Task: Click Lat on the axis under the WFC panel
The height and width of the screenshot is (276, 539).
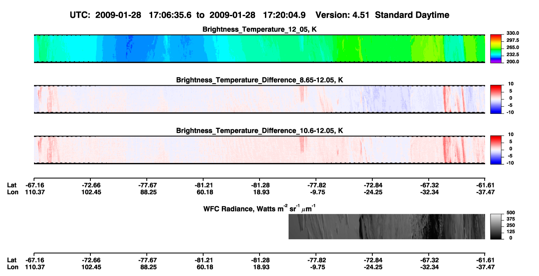Action: click(x=12, y=260)
